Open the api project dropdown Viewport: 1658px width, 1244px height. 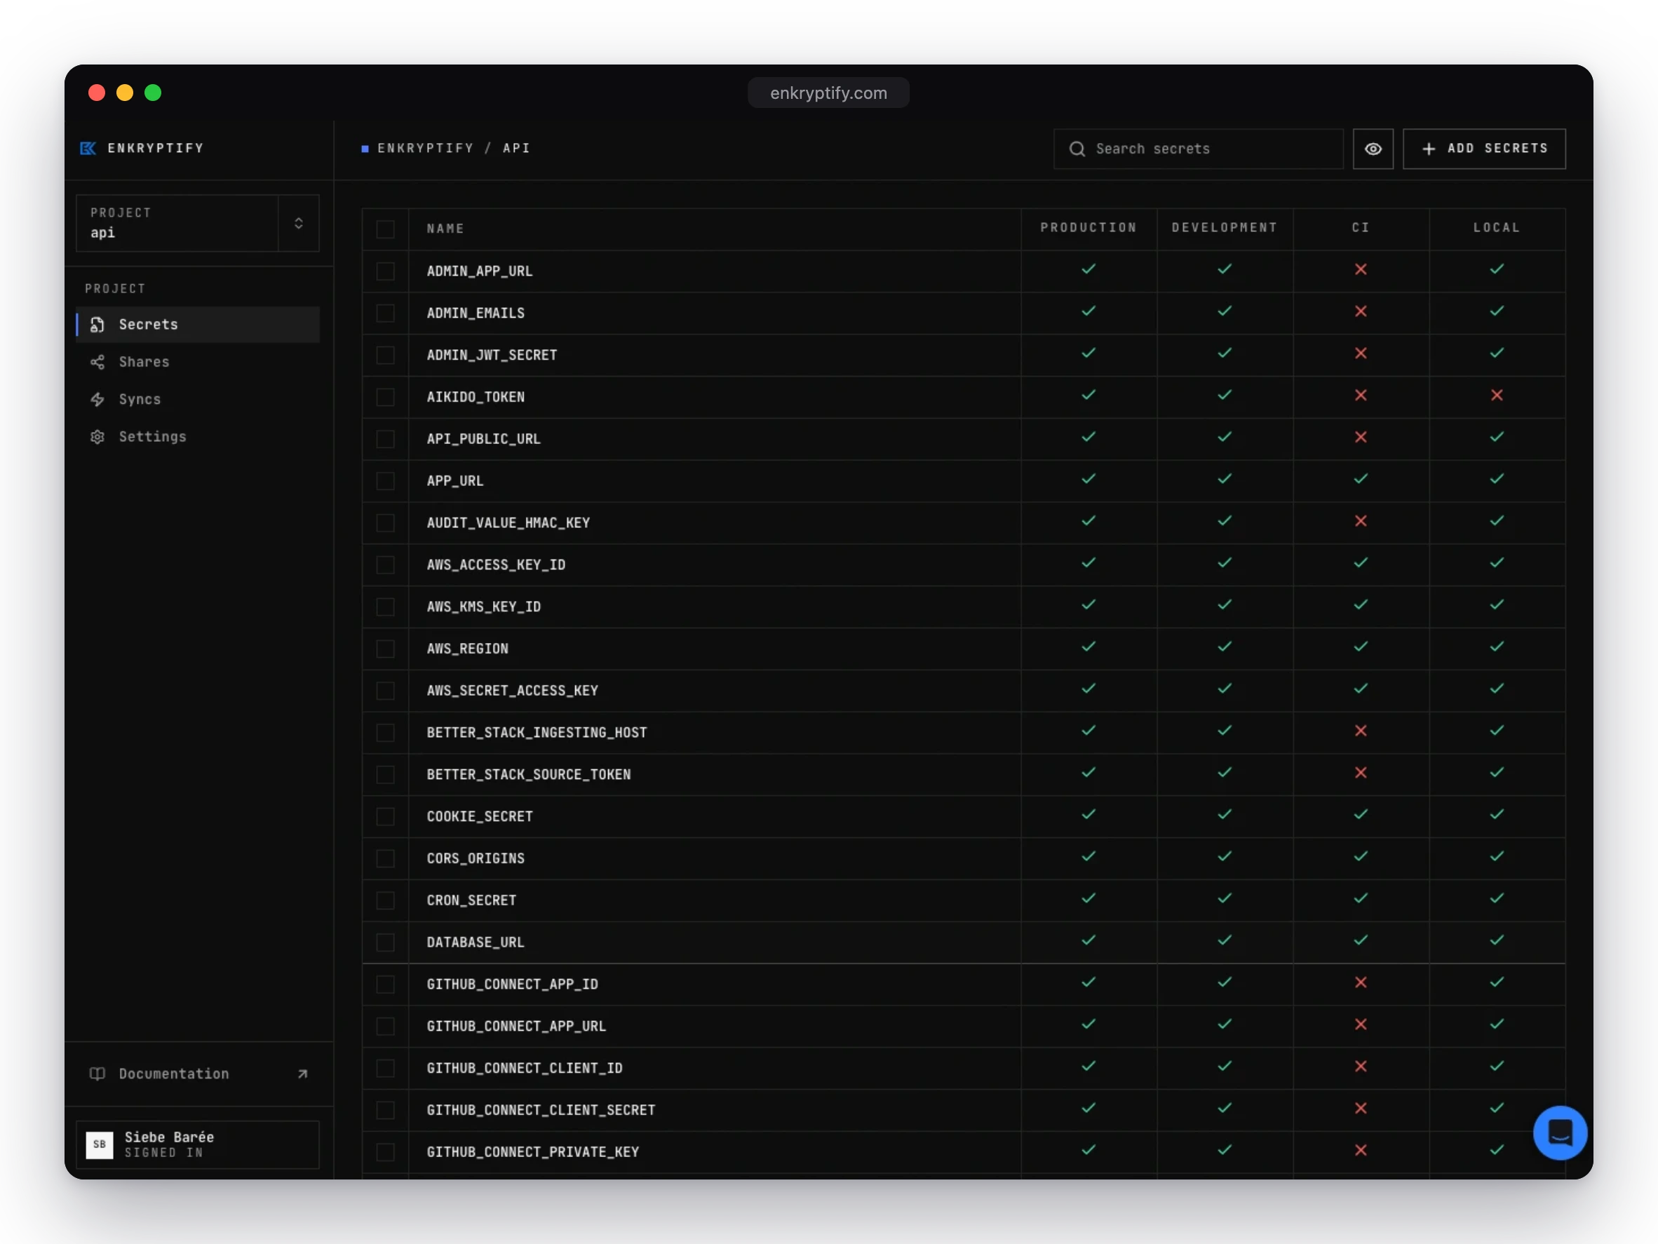(197, 223)
